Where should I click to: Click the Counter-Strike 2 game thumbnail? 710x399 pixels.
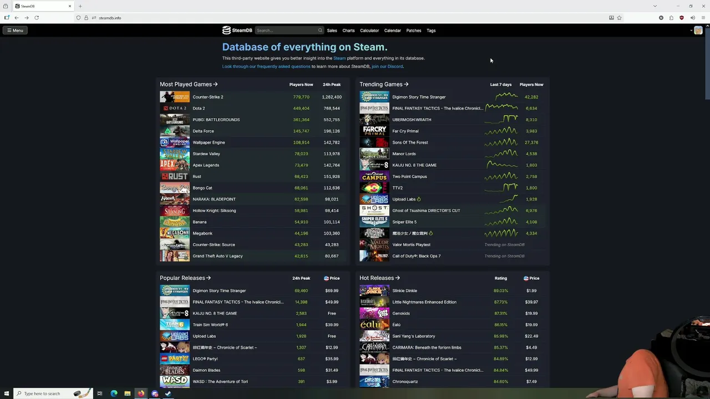point(175,97)
